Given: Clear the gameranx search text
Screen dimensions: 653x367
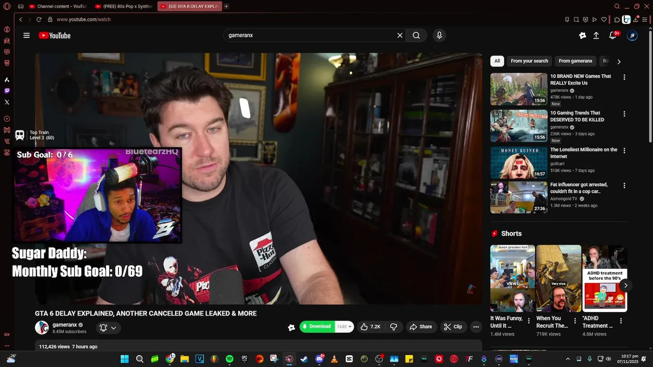Looking at the screenshot, I should (x=400, y=35).
